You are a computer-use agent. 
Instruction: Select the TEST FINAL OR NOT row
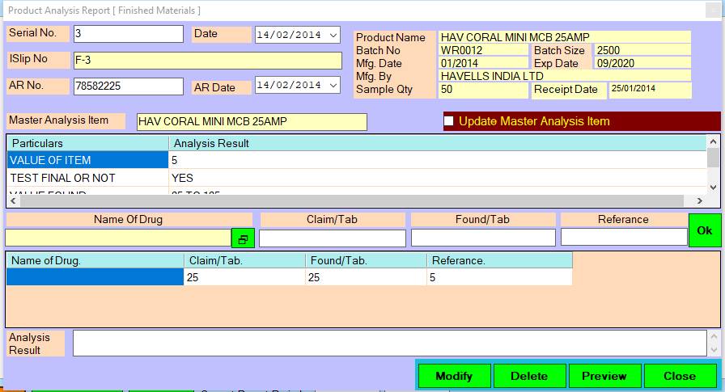point(87,178)
